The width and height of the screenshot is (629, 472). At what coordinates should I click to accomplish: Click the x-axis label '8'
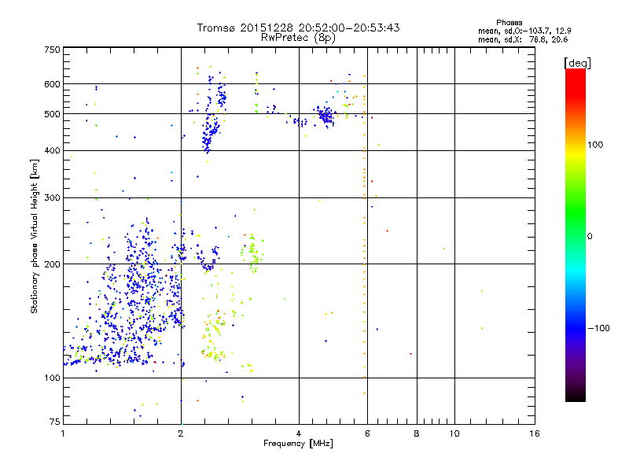pyautogui.click(x=417, y=433)
